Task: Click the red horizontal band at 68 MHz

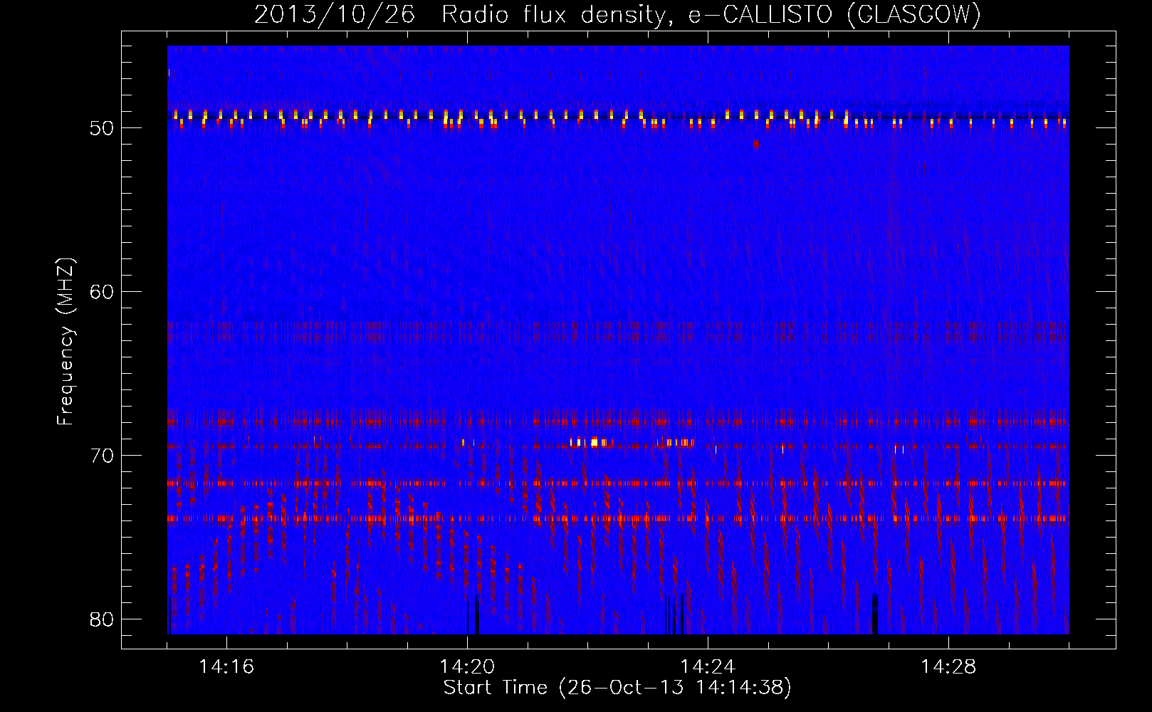Action: 617,422
